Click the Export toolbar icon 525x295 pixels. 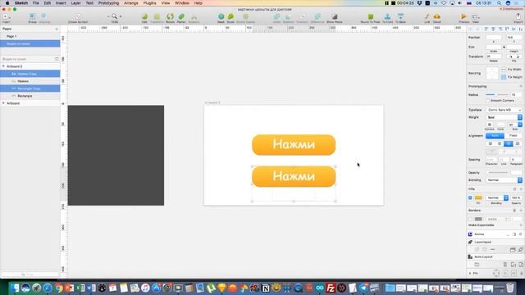pos(518,17)
